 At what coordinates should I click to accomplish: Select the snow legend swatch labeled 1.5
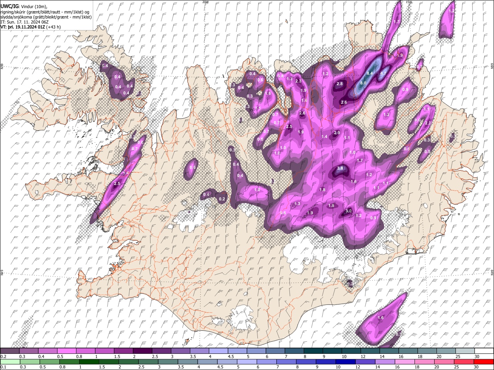pyautogui.click(x=123, y=351)
